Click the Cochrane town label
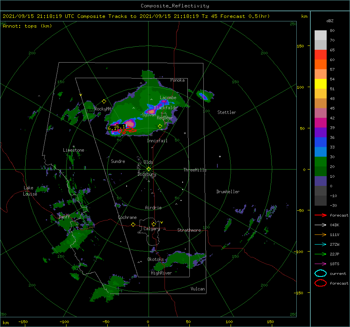 coord(127,217)
